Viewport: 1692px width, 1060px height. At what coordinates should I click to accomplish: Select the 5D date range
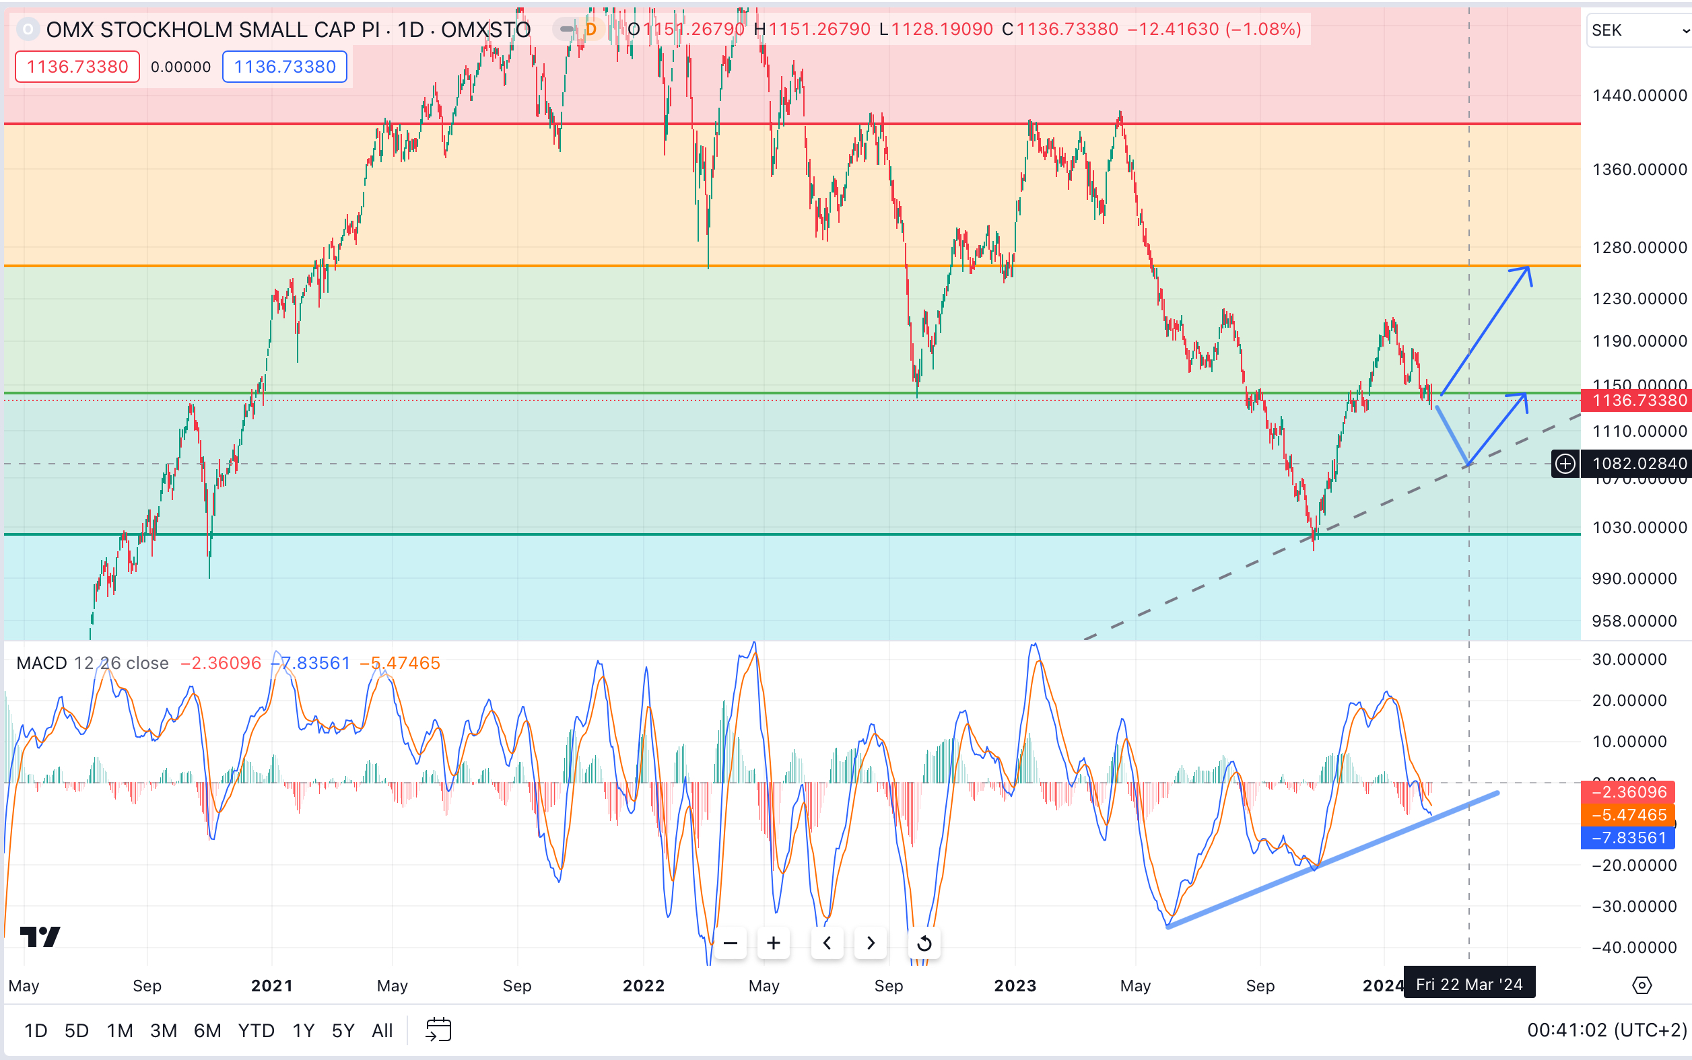[77, 1030]
